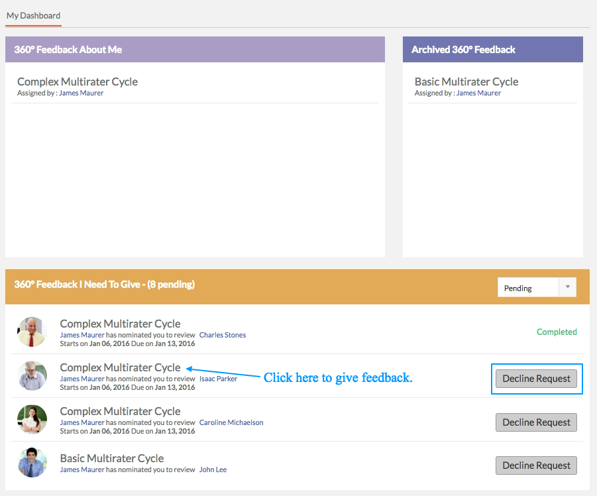597x496 pixels.
Task: Click the due dates text in Caroline Michaelson row
Action: click(127, 431)
